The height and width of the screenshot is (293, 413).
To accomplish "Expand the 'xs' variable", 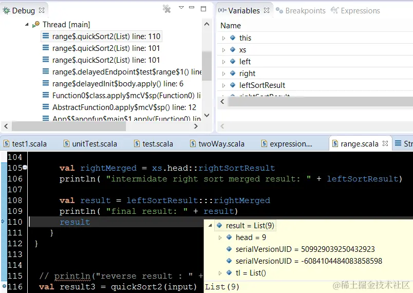I will point(223,50).
